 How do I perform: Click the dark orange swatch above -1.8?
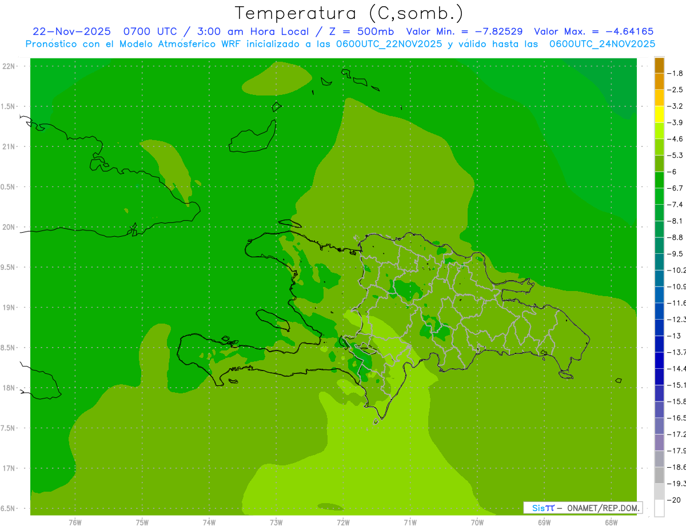pyautogui.click(x=660, y=65)
